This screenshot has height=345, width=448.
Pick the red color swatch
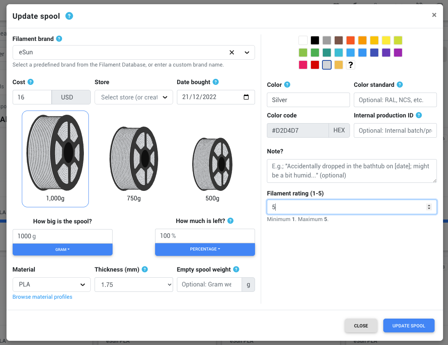(315, 65)
